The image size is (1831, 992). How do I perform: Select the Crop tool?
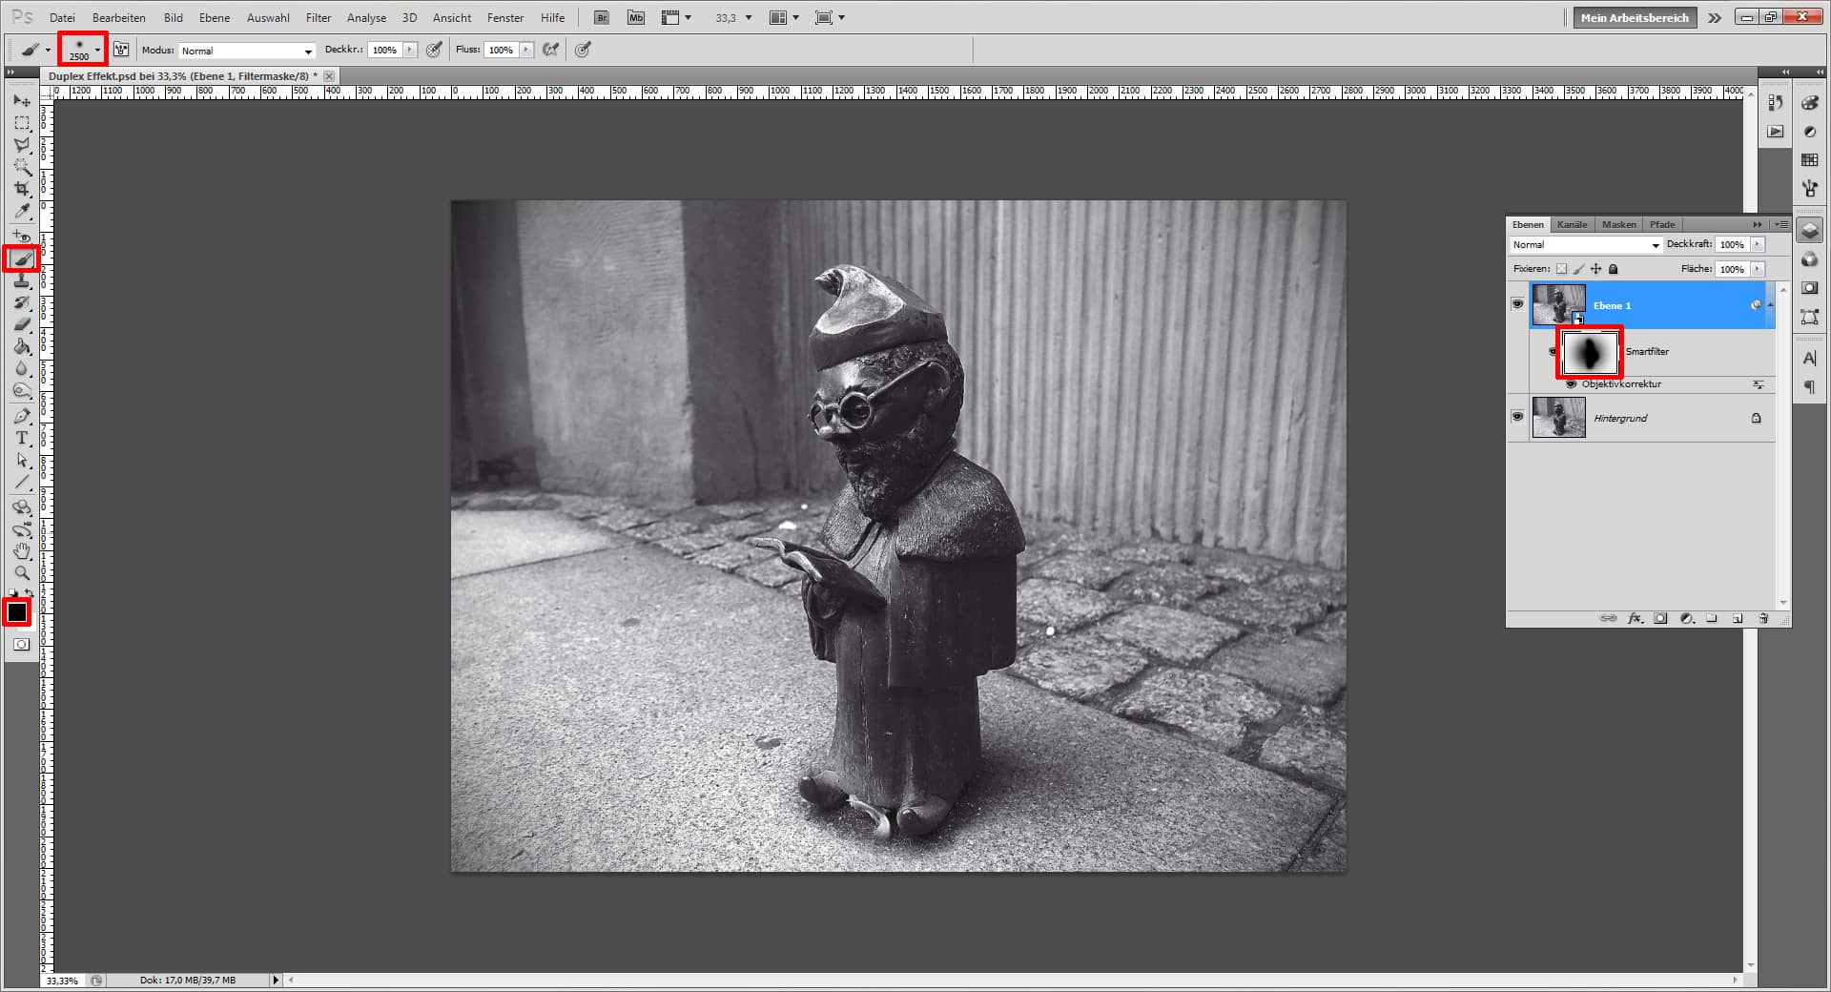point(21,189)
